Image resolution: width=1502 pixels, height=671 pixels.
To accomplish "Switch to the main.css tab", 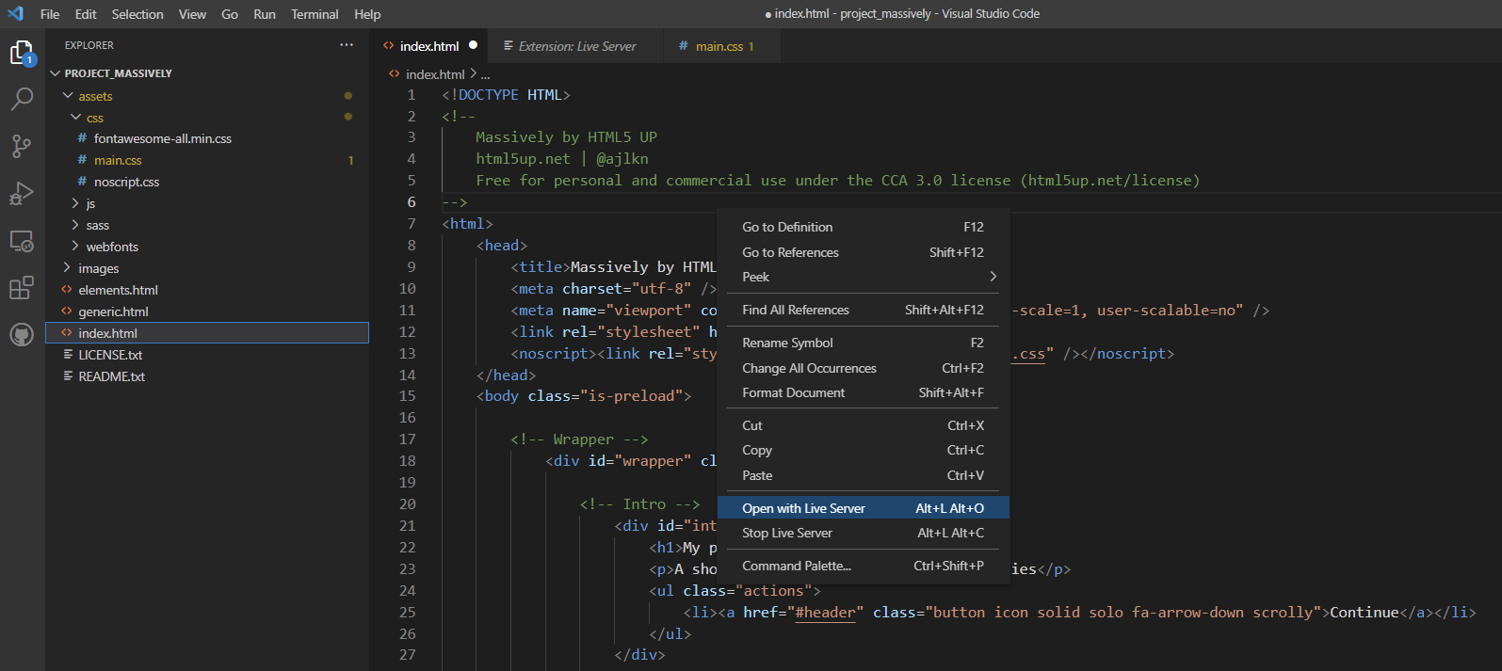I will 719,46.
